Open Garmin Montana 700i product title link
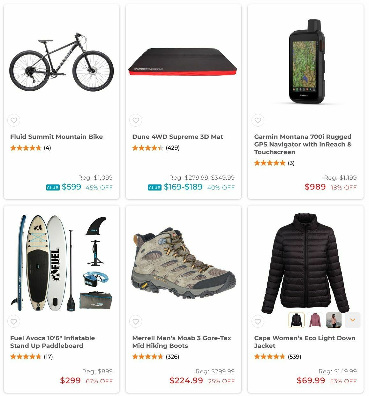 (x=303, y=144)
